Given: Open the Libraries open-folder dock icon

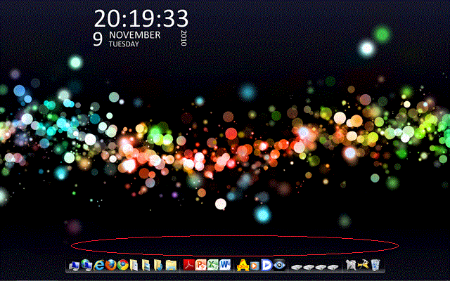Looking at the screenshot, I should (x=171, y=266).
